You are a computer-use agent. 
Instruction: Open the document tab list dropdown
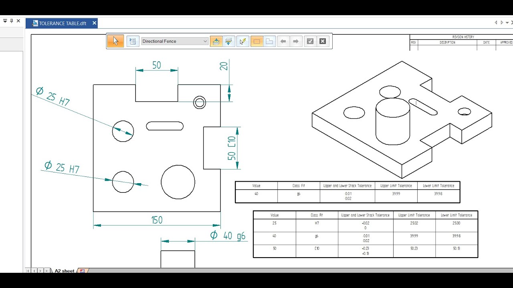click(x=507, y=23)
